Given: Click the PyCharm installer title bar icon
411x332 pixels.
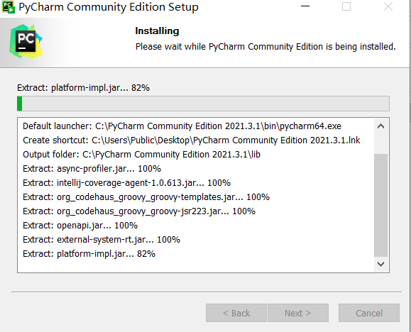Looking at the screenshot, I should point(8,7).
